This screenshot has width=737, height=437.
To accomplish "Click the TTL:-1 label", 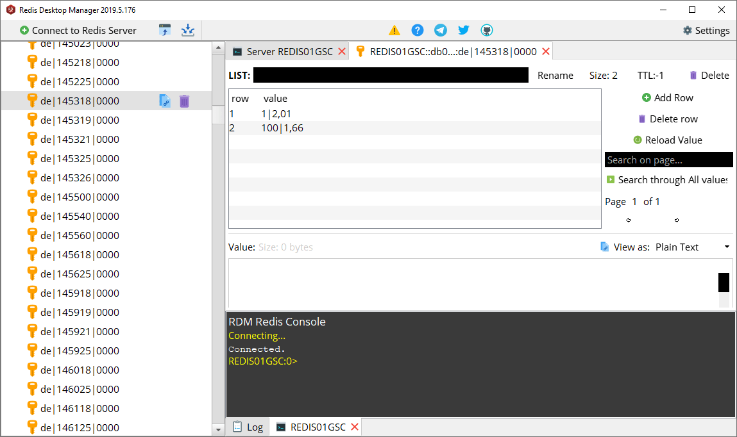I will click(650, 76).
